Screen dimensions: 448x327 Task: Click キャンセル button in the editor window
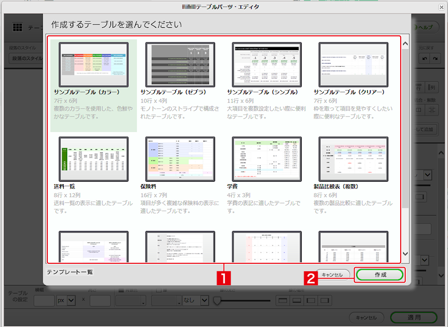tap(366, 318)
